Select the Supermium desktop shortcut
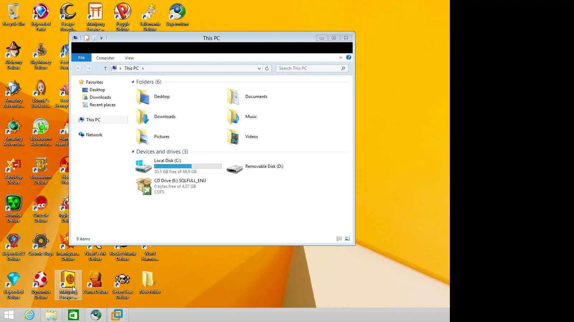 [x=177, y=15]
